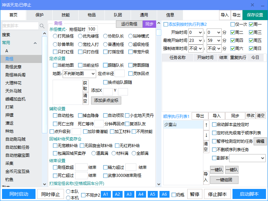The image size is (268, 201).
Task: Move 少室山 down with the down arrow
Action: [x=206, y=135]
